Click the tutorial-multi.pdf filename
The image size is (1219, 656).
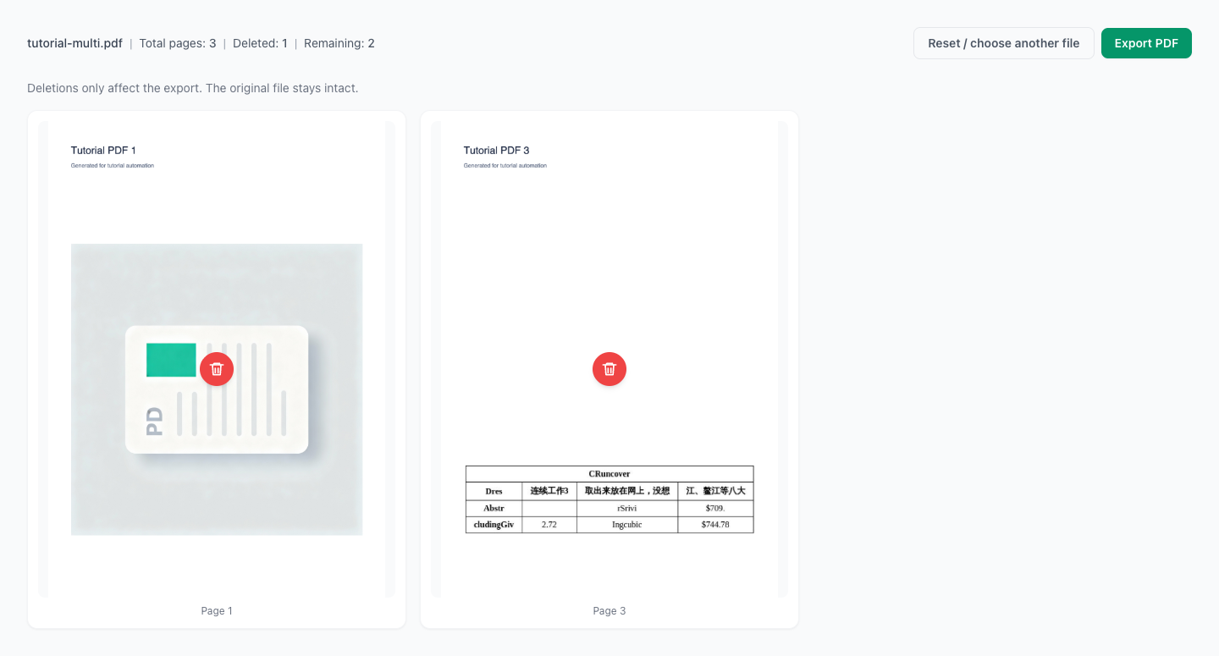click(x=74, y=43)
